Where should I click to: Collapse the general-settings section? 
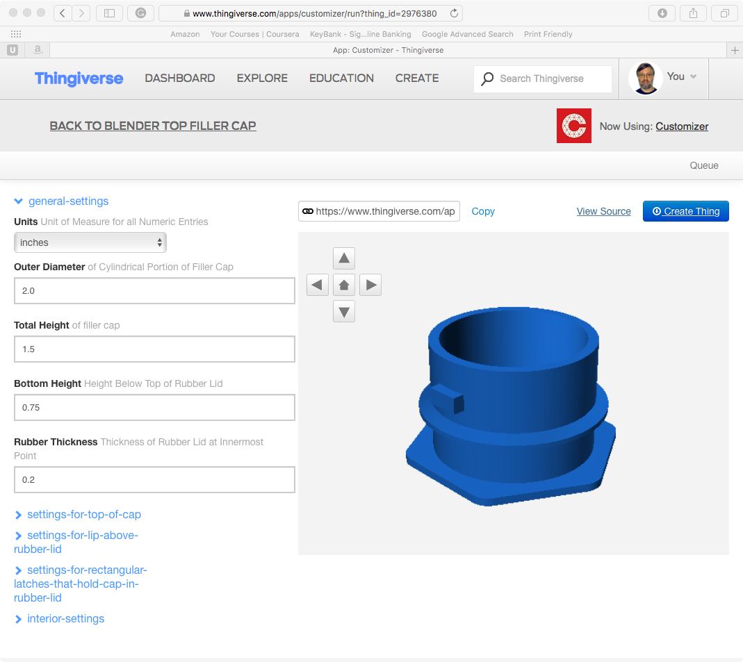point(62,201)
